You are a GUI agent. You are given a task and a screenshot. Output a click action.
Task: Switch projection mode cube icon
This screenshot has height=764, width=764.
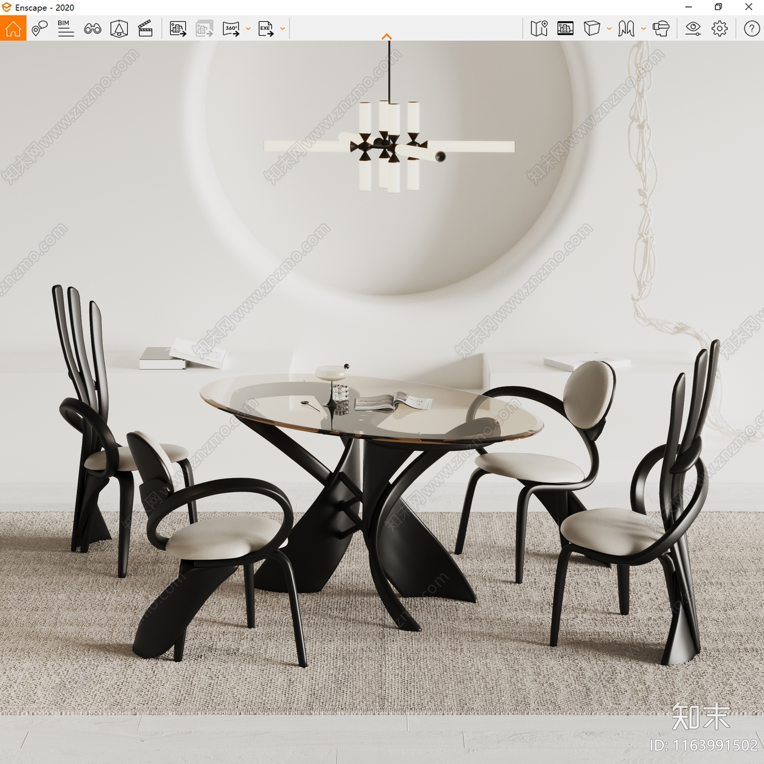point(592,29)
